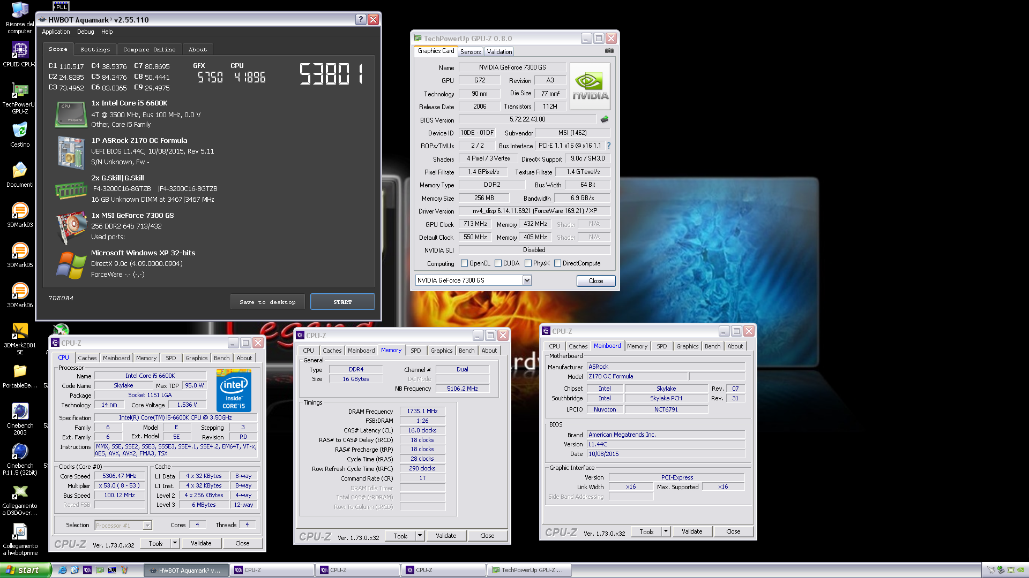Screen dimensions: 1029x578
Task: Click the TechPowerUp GPU-Z taskbar button
Action: 529,570
